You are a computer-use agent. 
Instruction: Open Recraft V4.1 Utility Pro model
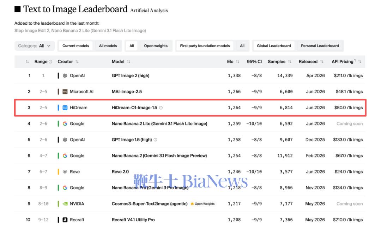point(133,220)
